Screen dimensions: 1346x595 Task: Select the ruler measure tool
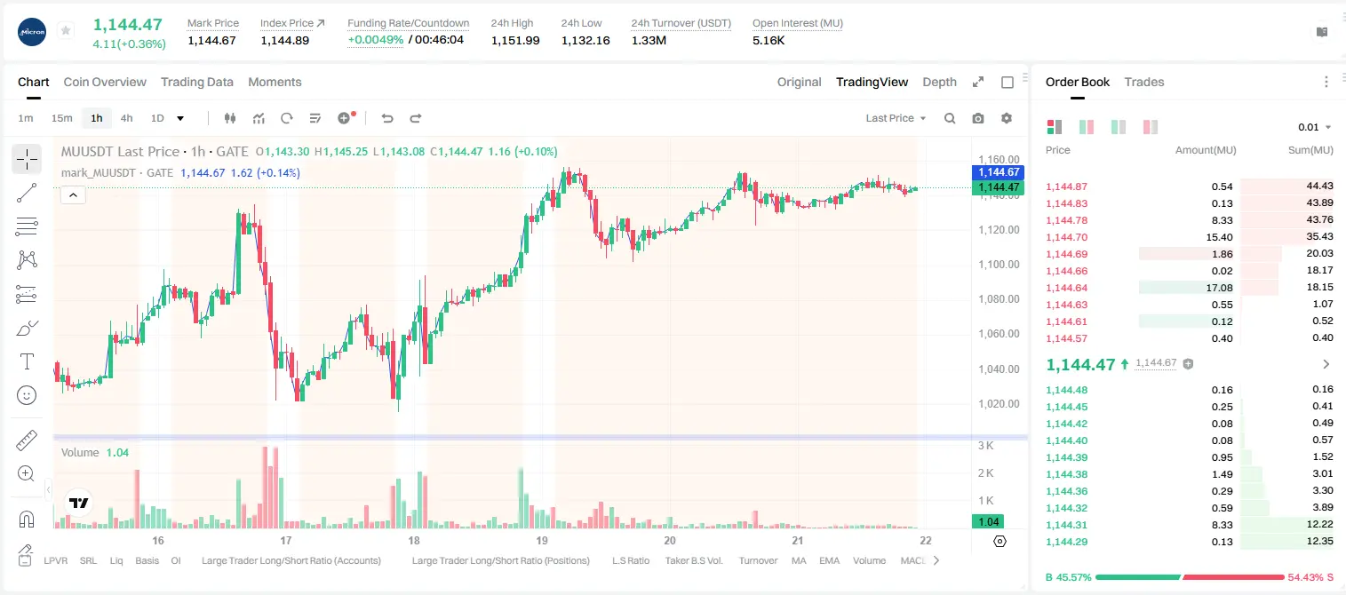27,440
